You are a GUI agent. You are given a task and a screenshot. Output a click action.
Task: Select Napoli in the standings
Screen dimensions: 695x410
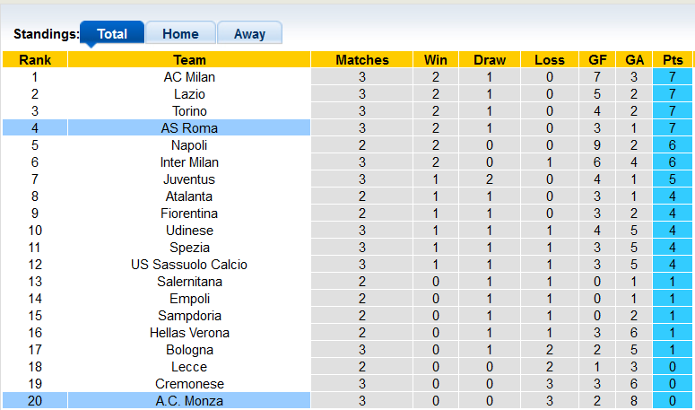point(189,145)
